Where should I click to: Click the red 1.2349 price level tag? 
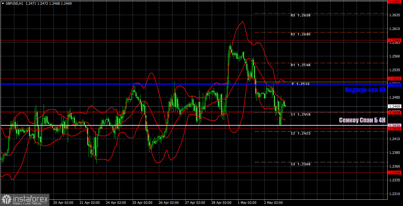[395, 172]
